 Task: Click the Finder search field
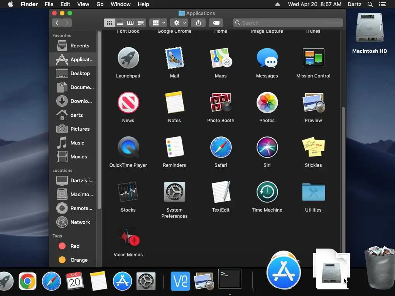point(288,23)
